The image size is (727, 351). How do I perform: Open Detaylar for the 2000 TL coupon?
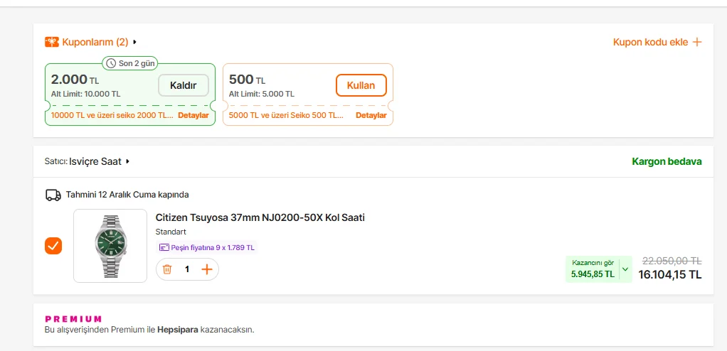point(193,115)
